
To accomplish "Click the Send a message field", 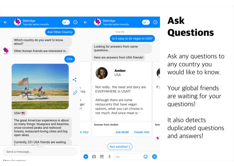I will click(x=40, y=152).
